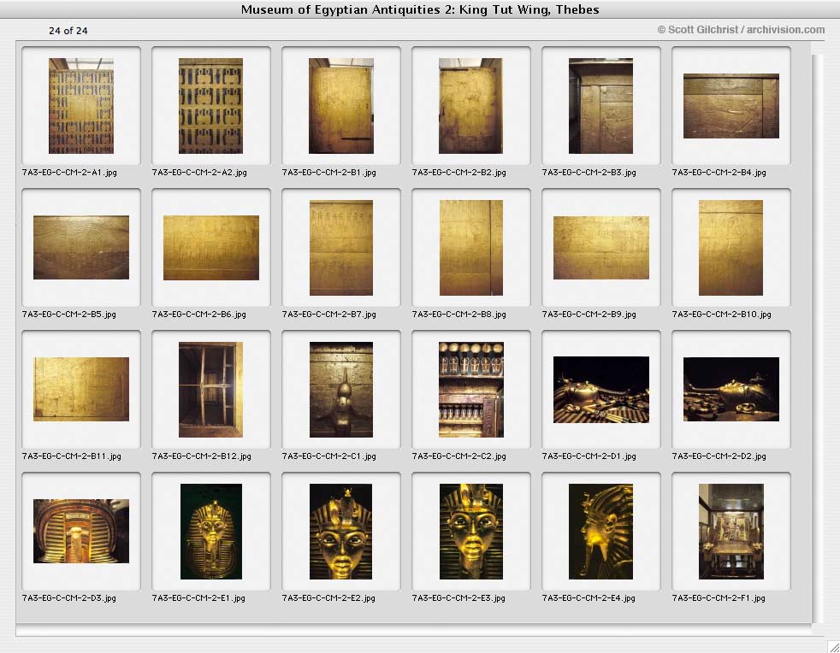Click the 7A3-EG-C-CM-2-B1.jpg shrine door thumbnail

tap(341, 106)
